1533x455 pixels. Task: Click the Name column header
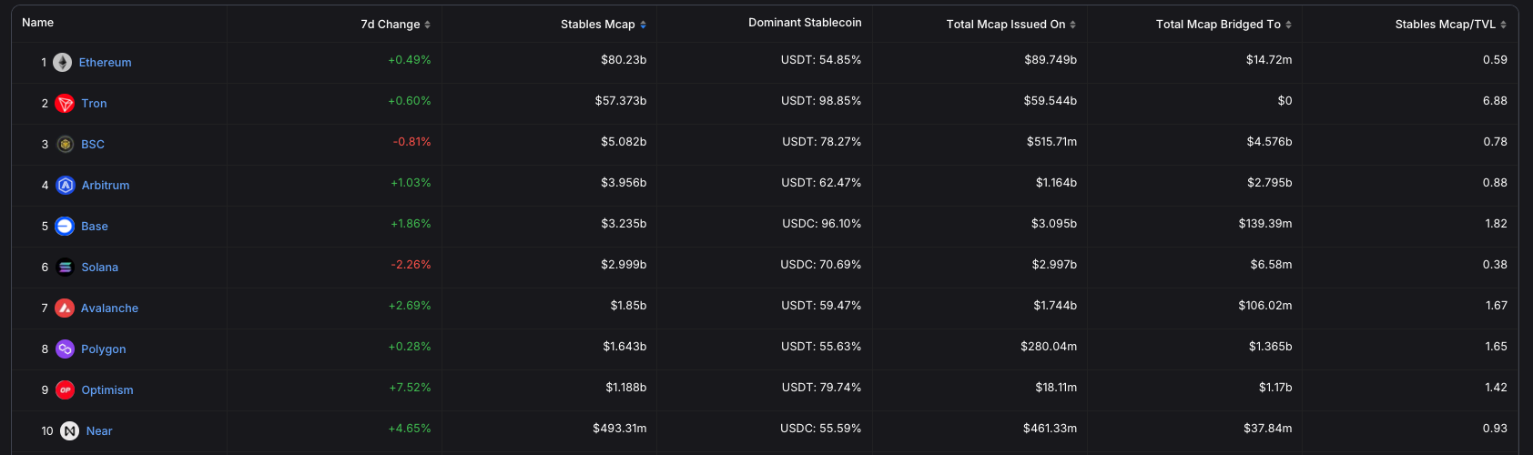[x=37, y=23]
